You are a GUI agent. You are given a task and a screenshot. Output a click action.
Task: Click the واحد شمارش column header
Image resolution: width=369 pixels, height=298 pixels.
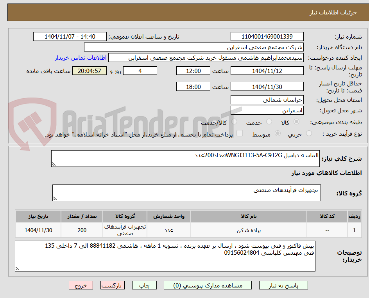tap(169, 216)
